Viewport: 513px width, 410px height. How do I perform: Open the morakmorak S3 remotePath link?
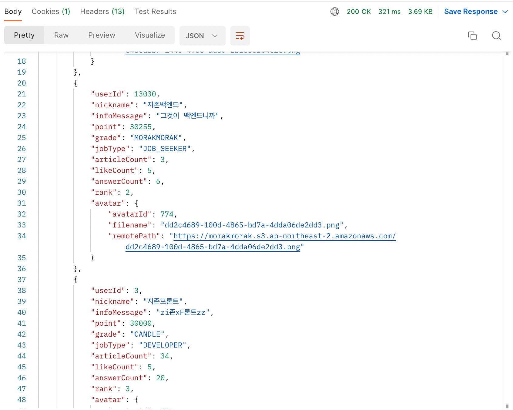[285, 236]
